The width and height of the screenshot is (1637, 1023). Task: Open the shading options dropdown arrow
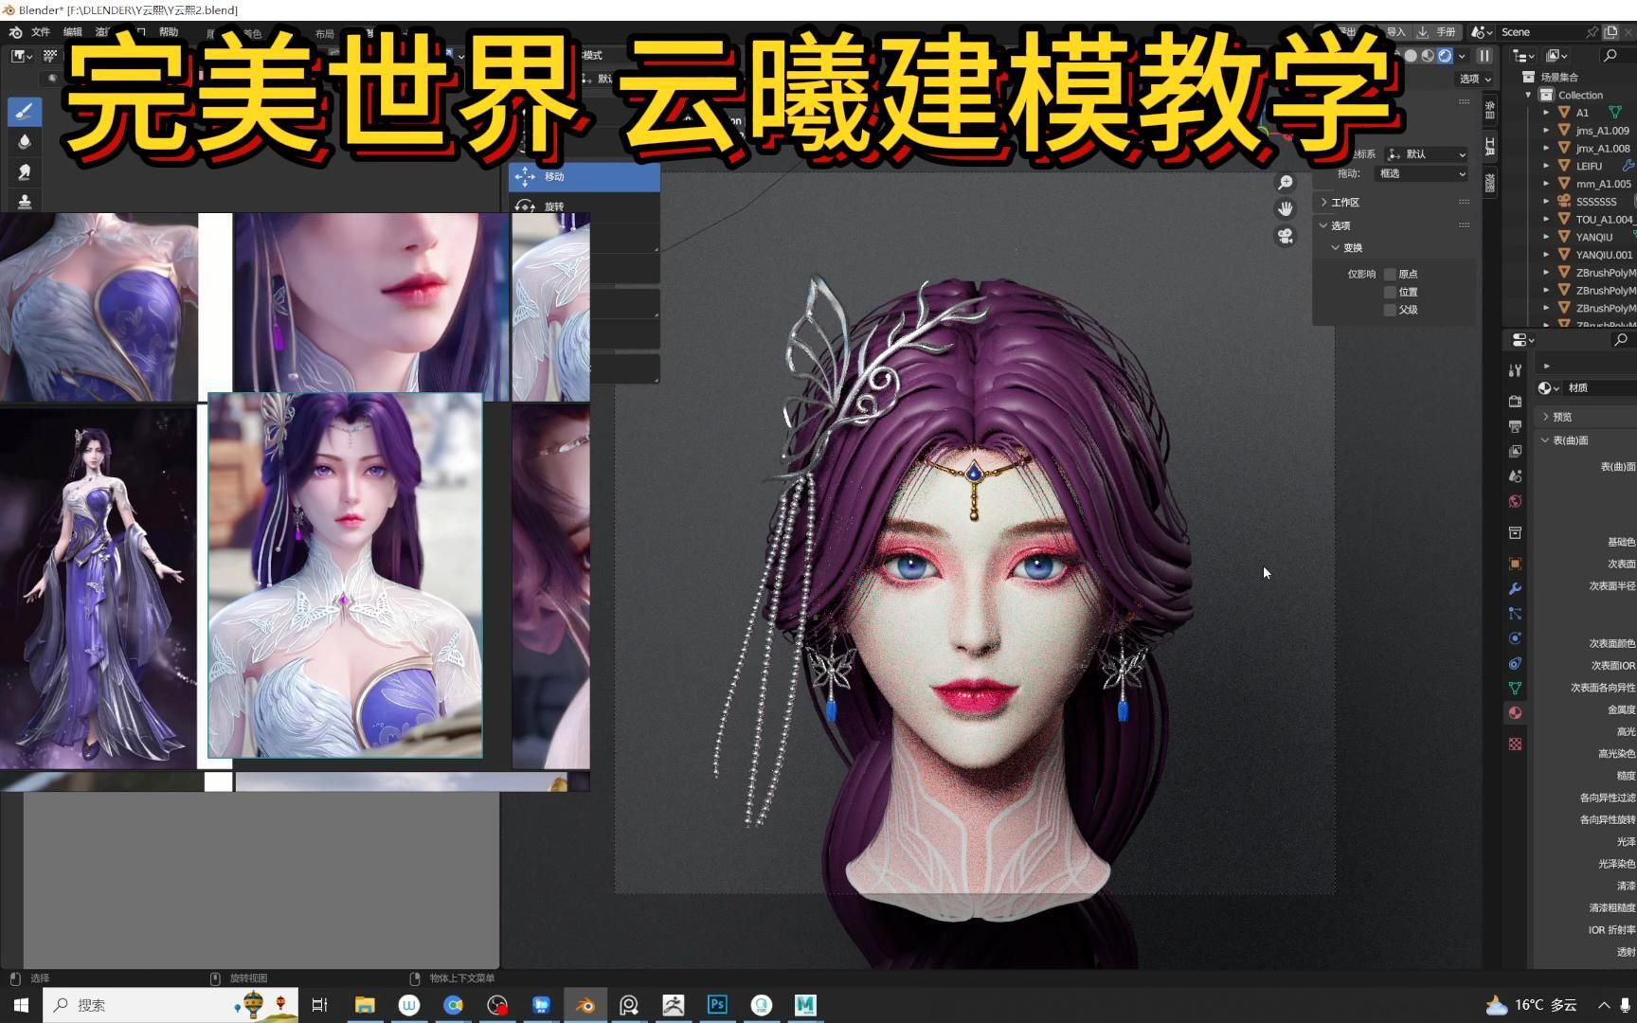pos(1462,56)
